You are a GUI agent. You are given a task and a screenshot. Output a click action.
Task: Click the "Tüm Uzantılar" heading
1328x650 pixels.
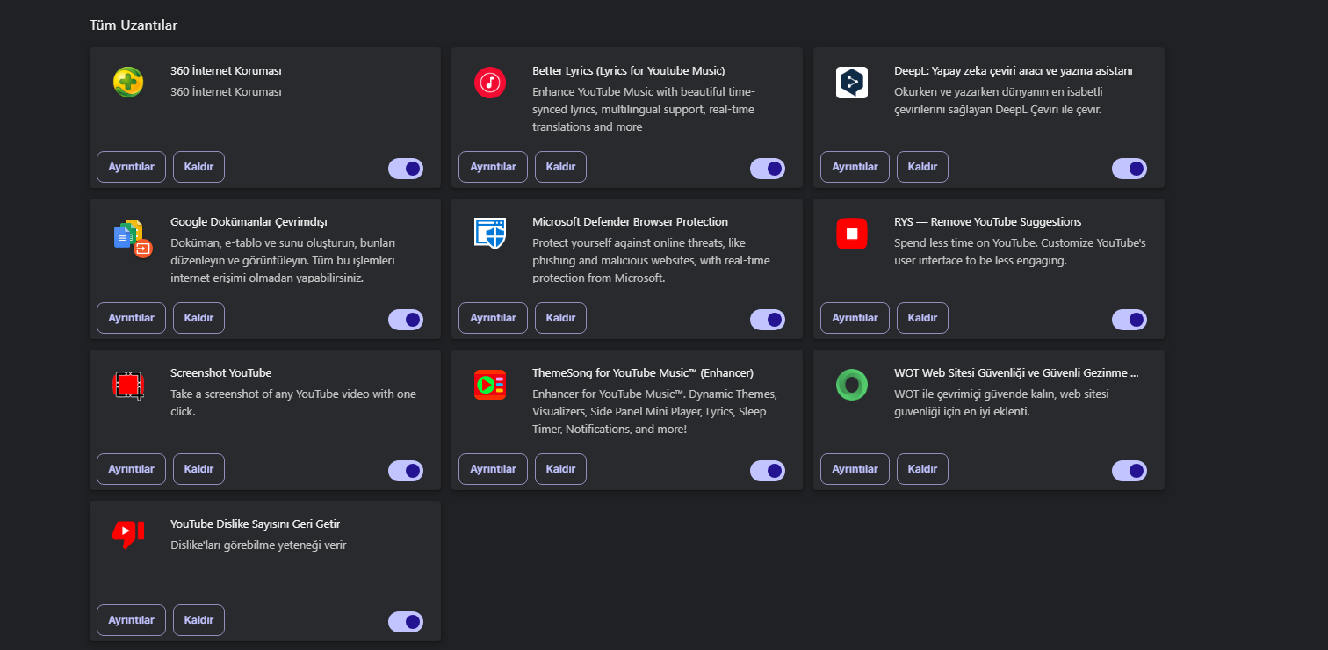tap(134, 25)
